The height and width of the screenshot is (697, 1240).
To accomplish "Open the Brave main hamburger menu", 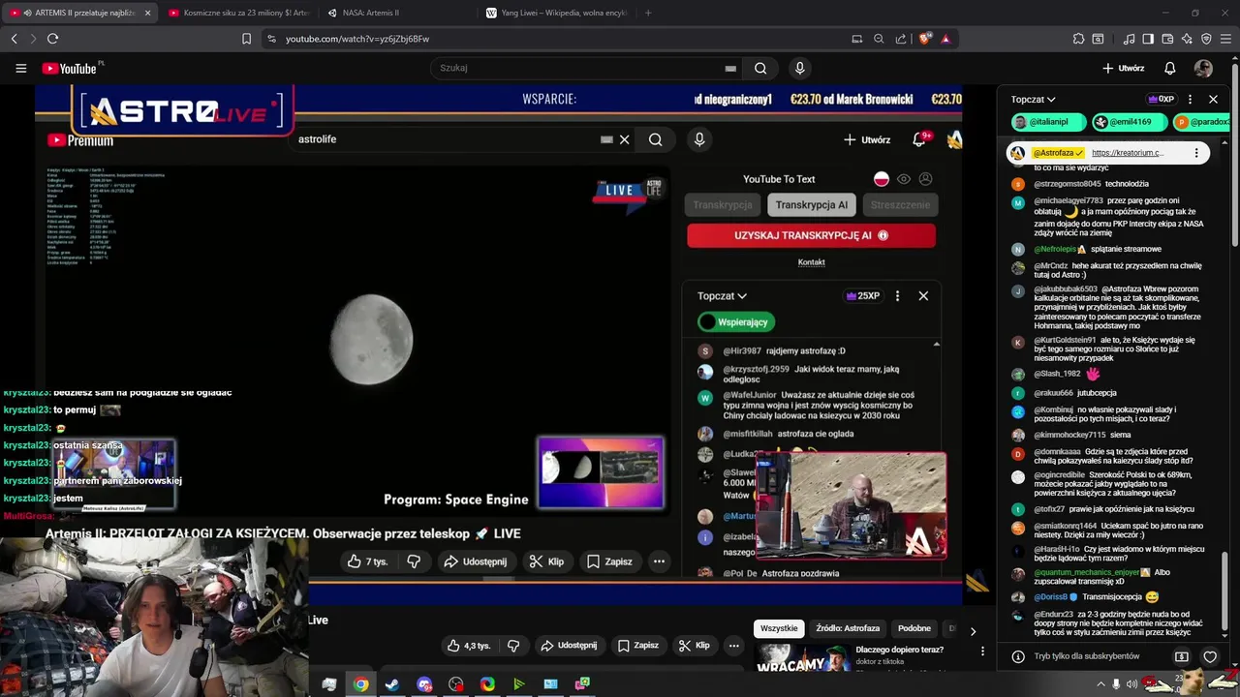I will click(x=1225, y=39).
